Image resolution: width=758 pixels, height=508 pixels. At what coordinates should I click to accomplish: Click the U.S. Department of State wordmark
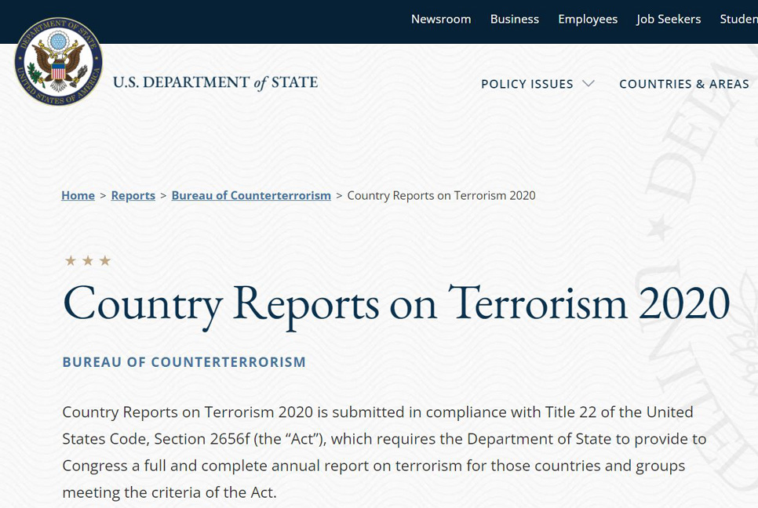[216, 82]
